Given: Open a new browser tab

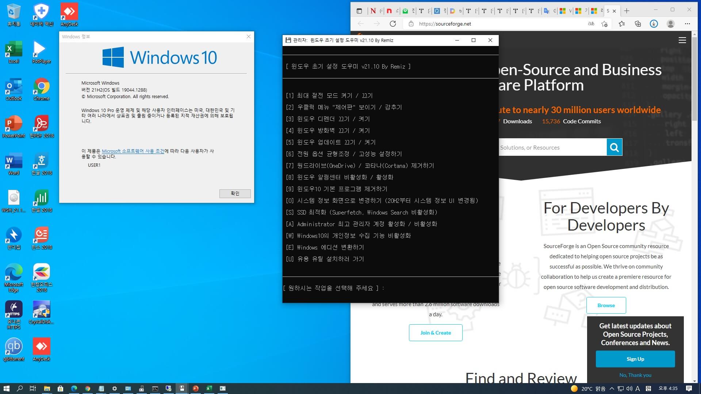Looking at the screenshot, I should tap(627, 11).
